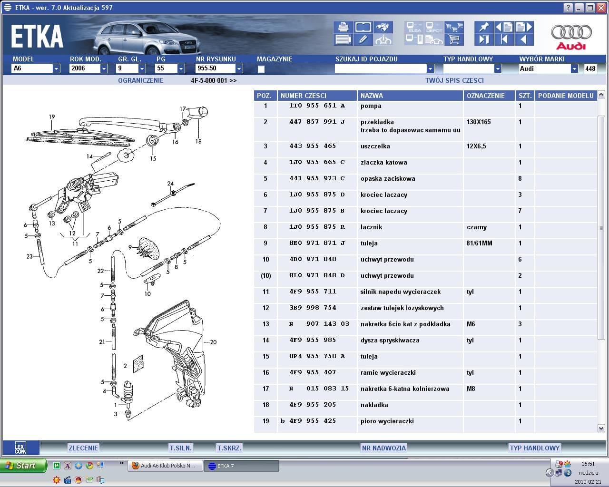Click the DEPOT workstation icon
This screenshot has height=487, width=609.
434,27
